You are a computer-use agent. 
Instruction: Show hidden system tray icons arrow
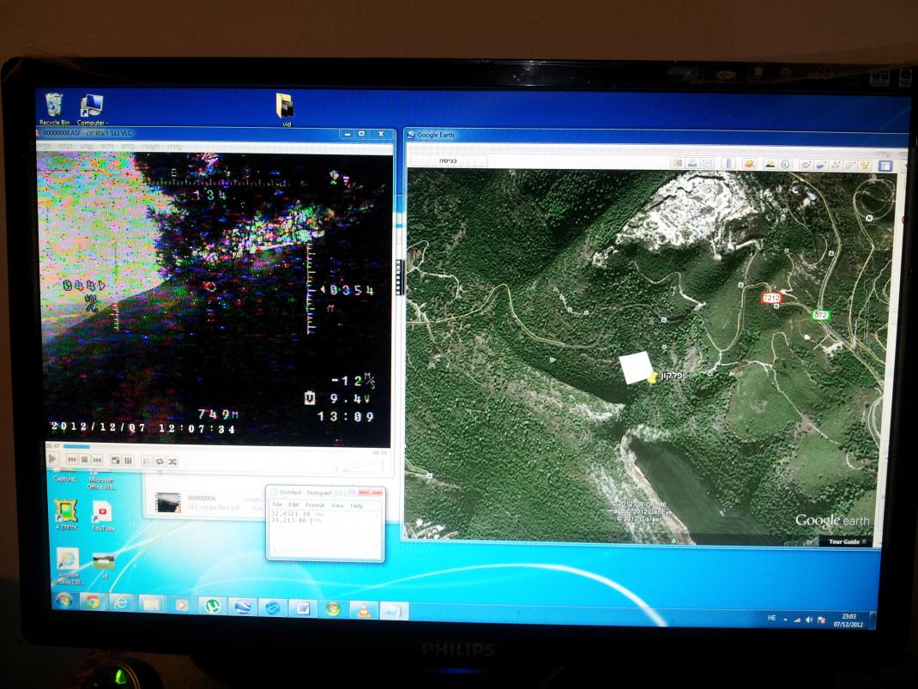[x=785, y=619]
